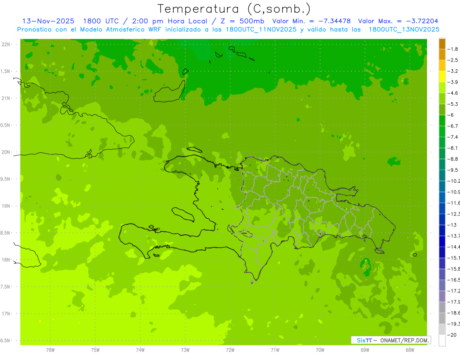This screenshot has height=355, width=460.
Task: Click the '-13' colorbar label
Action: [x=452, y=225]
